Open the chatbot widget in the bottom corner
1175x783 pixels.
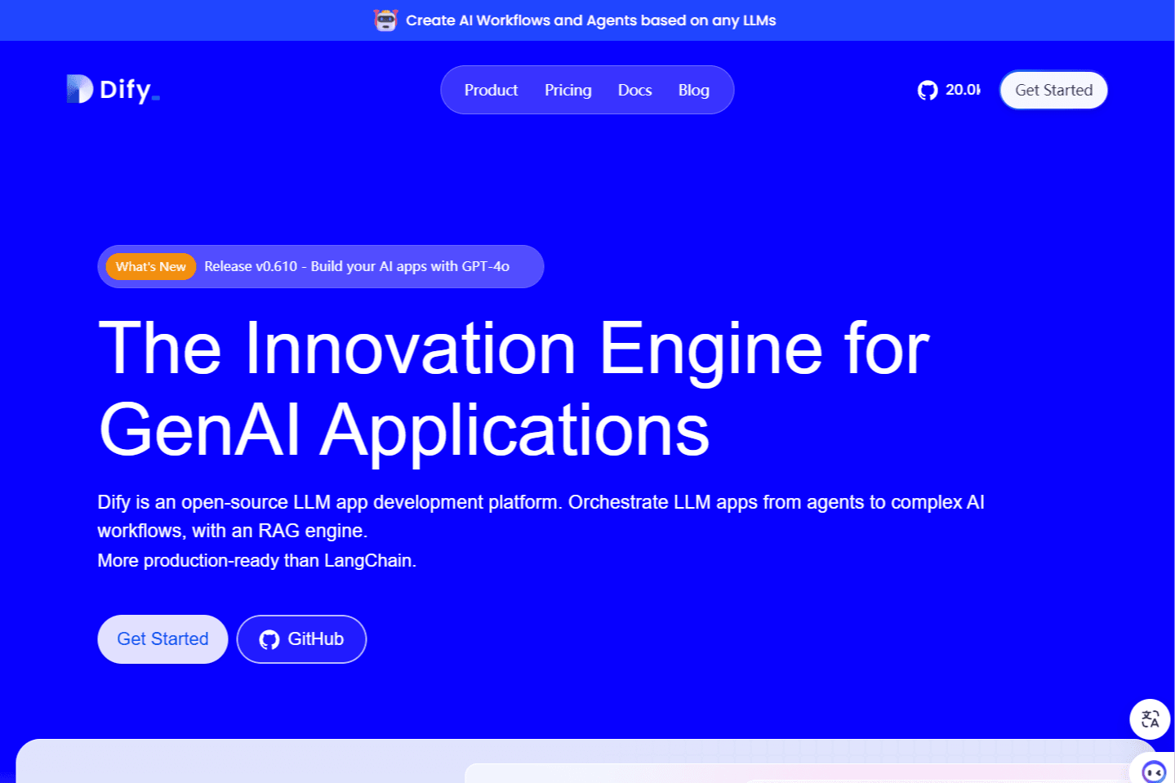tap(1152, 771)
